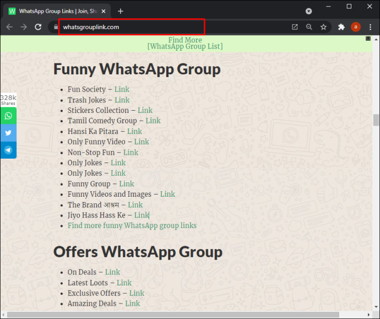380x319 pixels.
Task: Open the Trash Jokes group Link
Action: tap(122, 100)
